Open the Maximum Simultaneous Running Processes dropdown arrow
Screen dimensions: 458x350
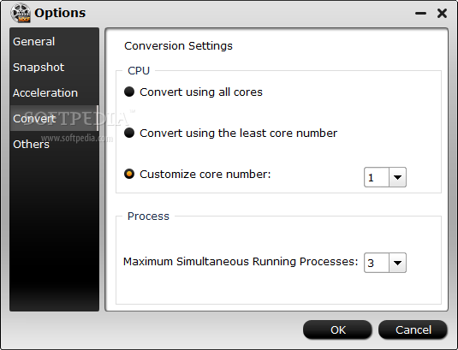(397, 263)
